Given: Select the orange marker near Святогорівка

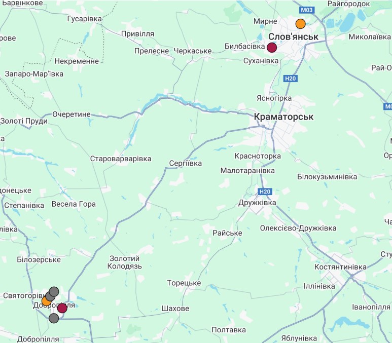Looking at the screenshot, I should click(x=46, y=301).
